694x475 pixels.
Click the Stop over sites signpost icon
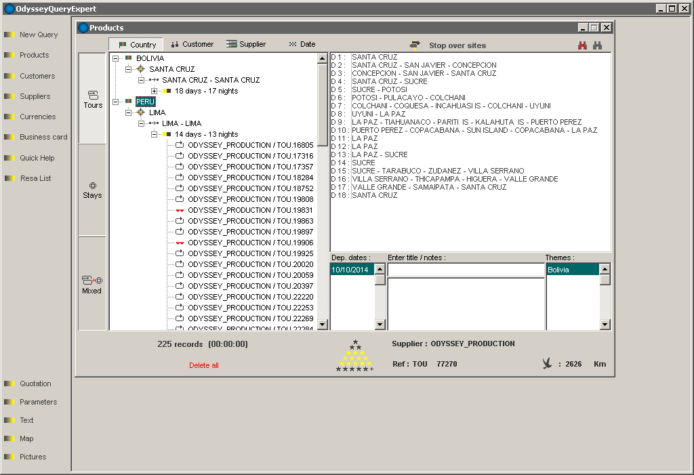[x=415, y=45]
